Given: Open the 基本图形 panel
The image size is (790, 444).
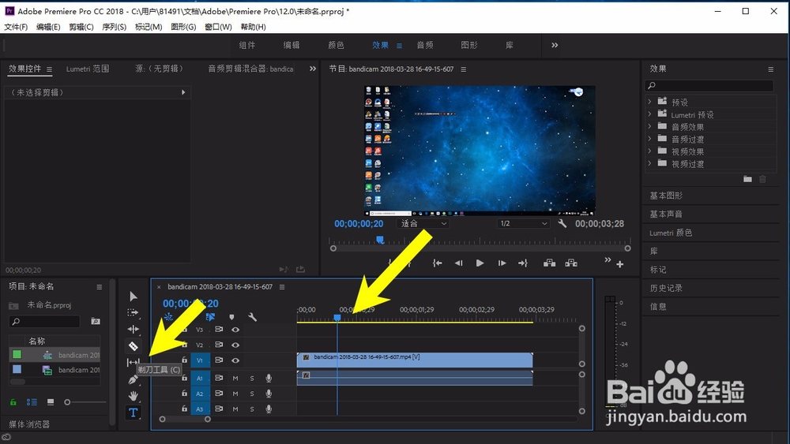Looking at the screenshot, I should click(666, 196).
